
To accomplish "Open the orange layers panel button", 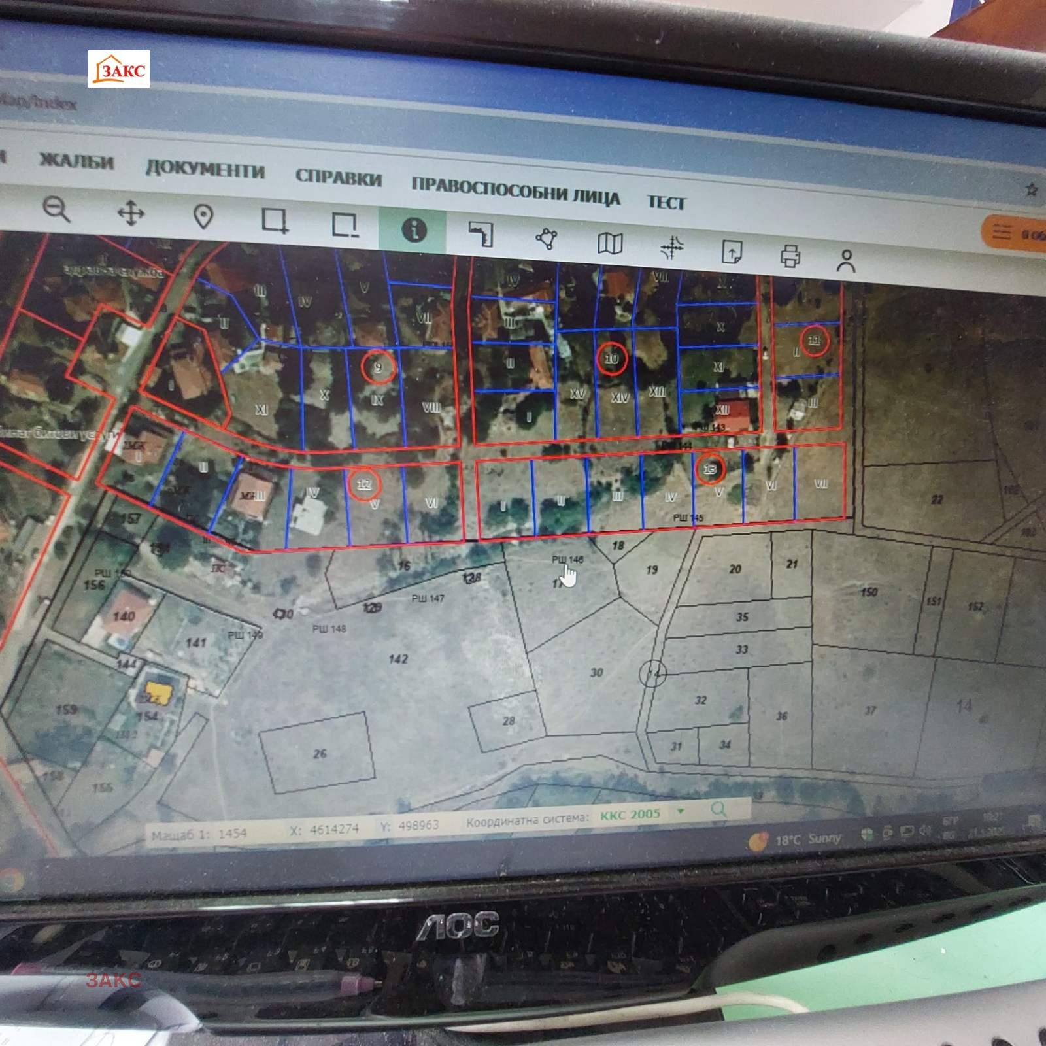I will pos(1015,233).
